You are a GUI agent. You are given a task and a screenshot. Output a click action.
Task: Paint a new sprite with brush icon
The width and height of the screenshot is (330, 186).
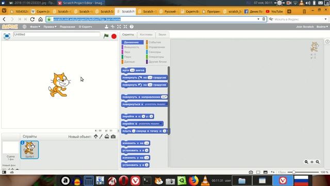click(101, 136)
